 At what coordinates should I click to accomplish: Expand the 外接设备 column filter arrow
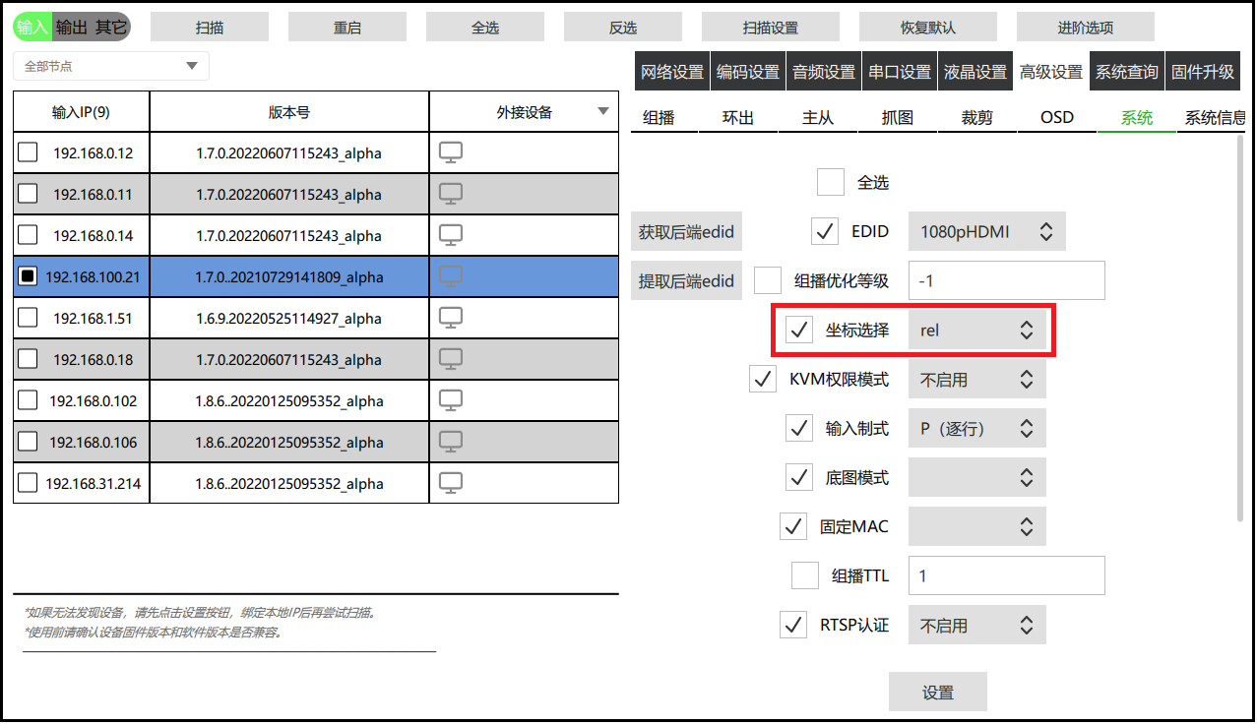pyautogui.click(x=603, y=112)
